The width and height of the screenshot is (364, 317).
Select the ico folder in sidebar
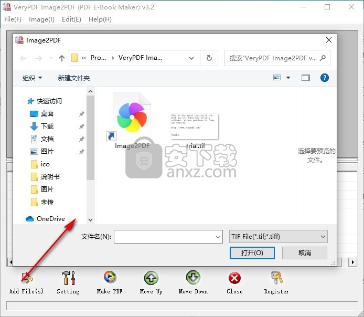[40, 164]
